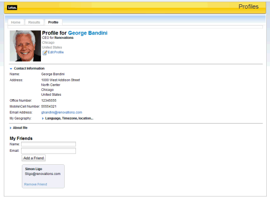270x203 pixels.
Task: Click the George Bandini name link in heading
Action: [88, 33]
